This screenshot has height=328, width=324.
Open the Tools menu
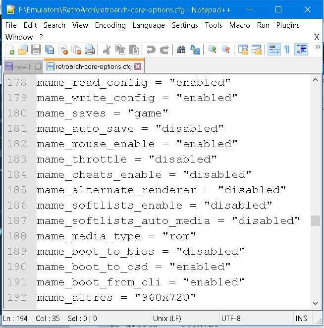[214, 25]
